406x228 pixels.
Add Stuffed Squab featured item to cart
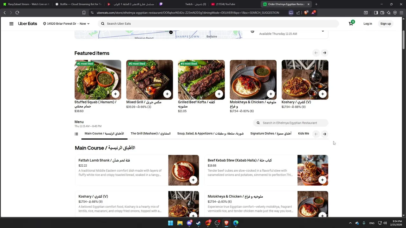pyautogui.click(x=115, y=94)
